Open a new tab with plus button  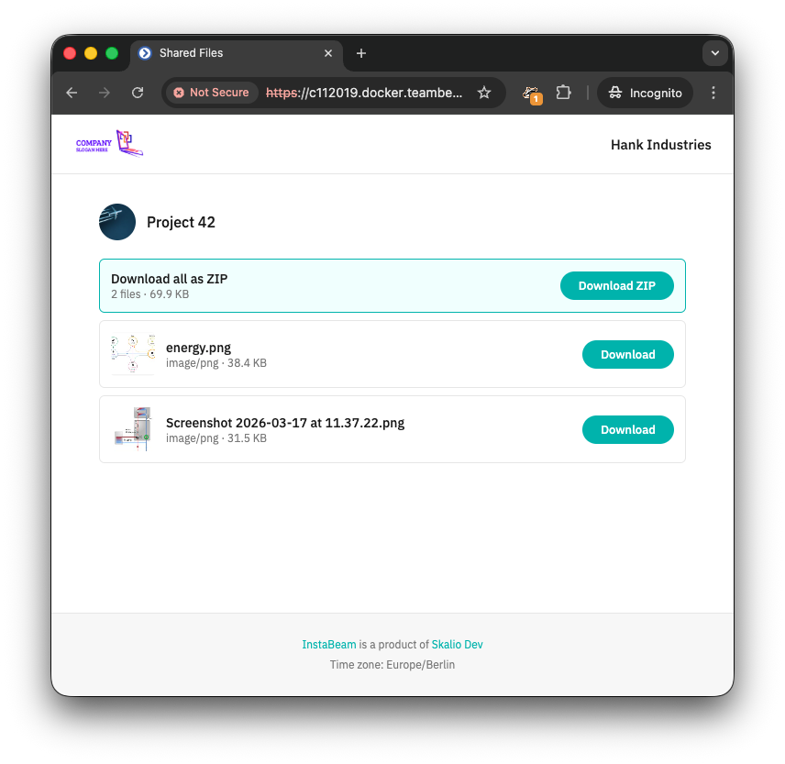pos(361,53)
